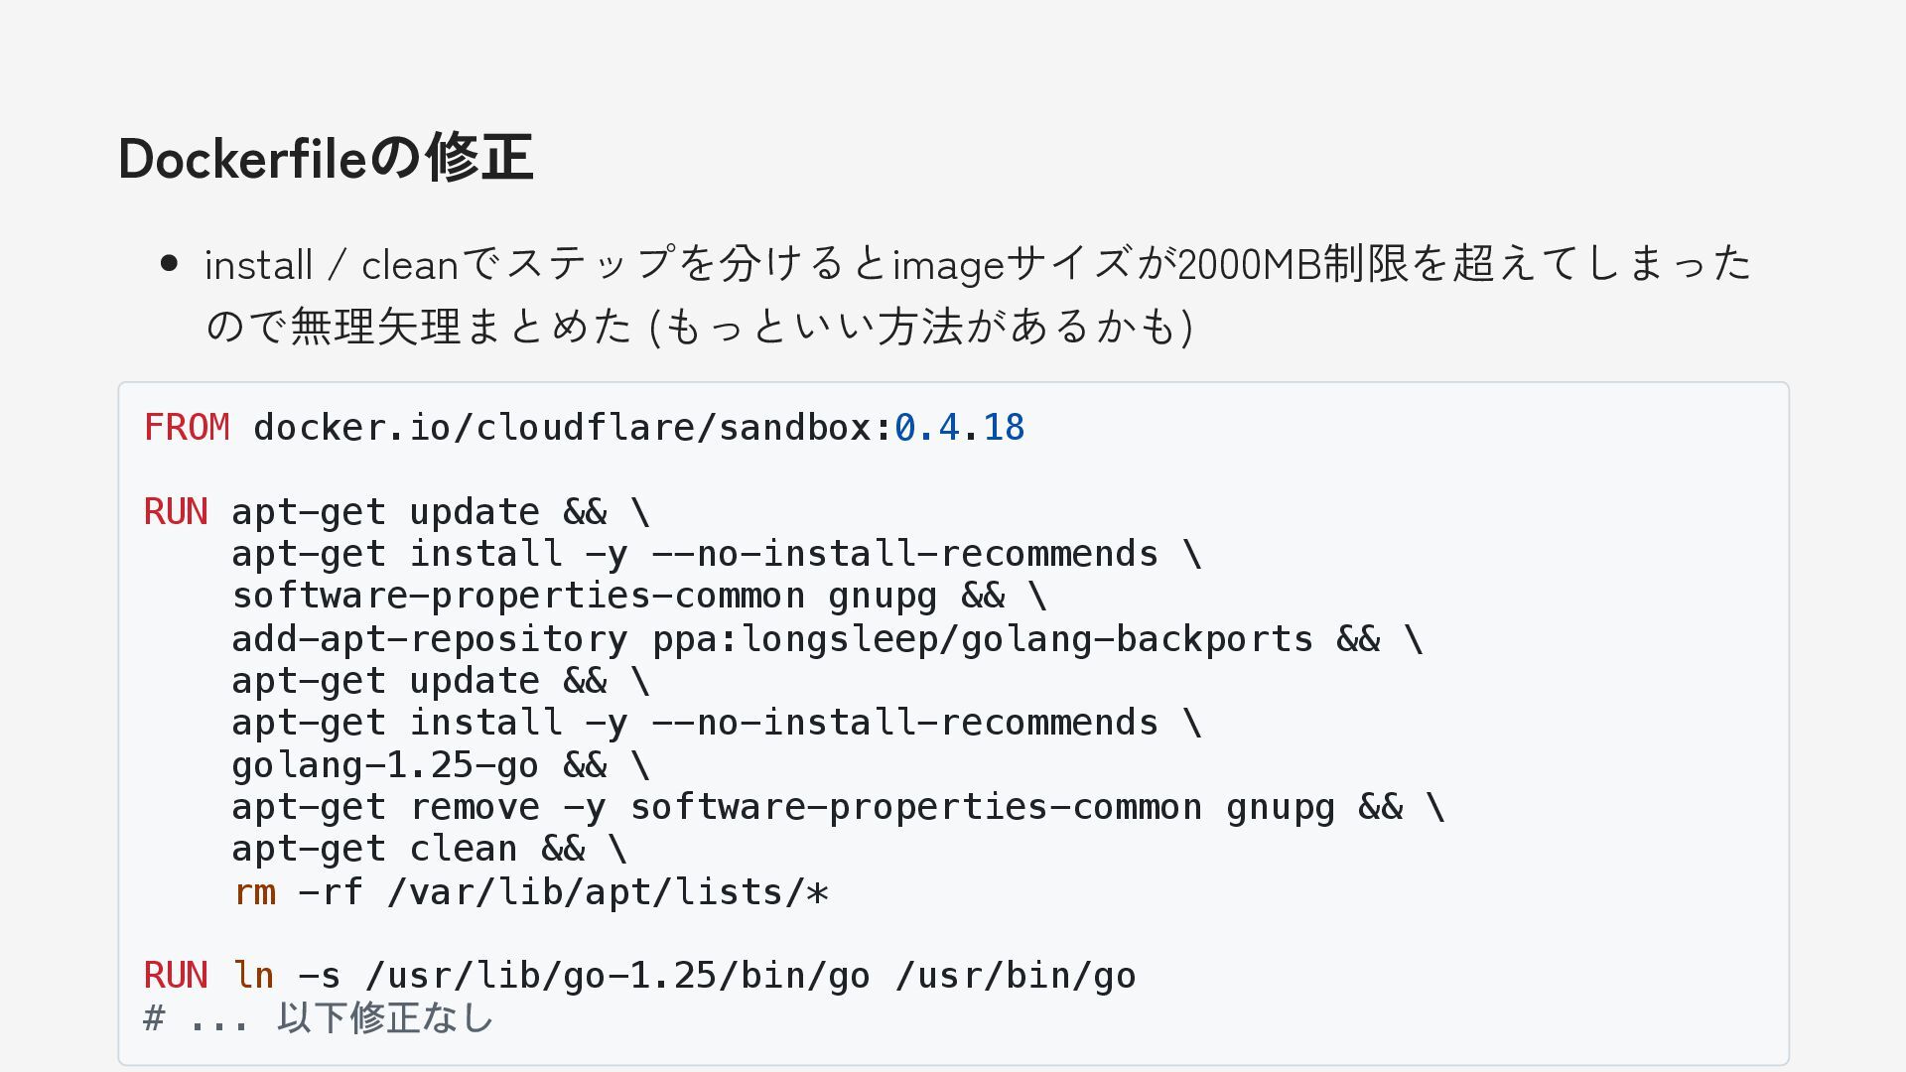1906x1072 pixels.
Task: Click the 'rm' command keyword
Action: [x=254, y=892]
